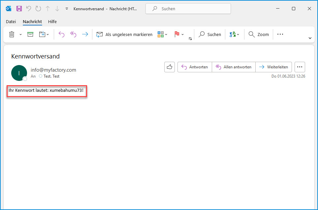Click the ribbon reply-all double arrow icon
Viewport: 318px width, 210px height.
[73, 34]
